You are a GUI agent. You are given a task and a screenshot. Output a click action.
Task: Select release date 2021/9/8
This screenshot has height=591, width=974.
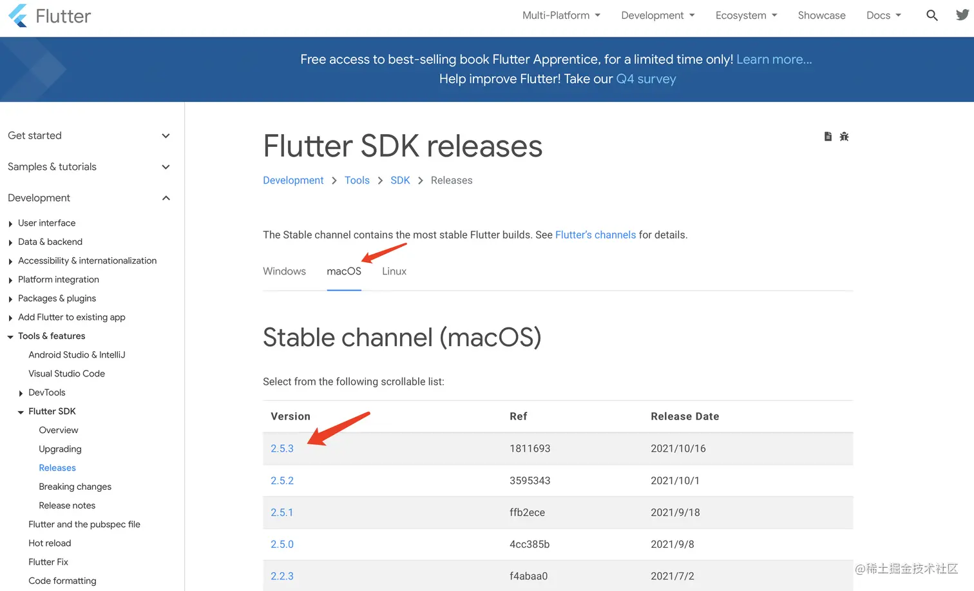click(673, 544)
